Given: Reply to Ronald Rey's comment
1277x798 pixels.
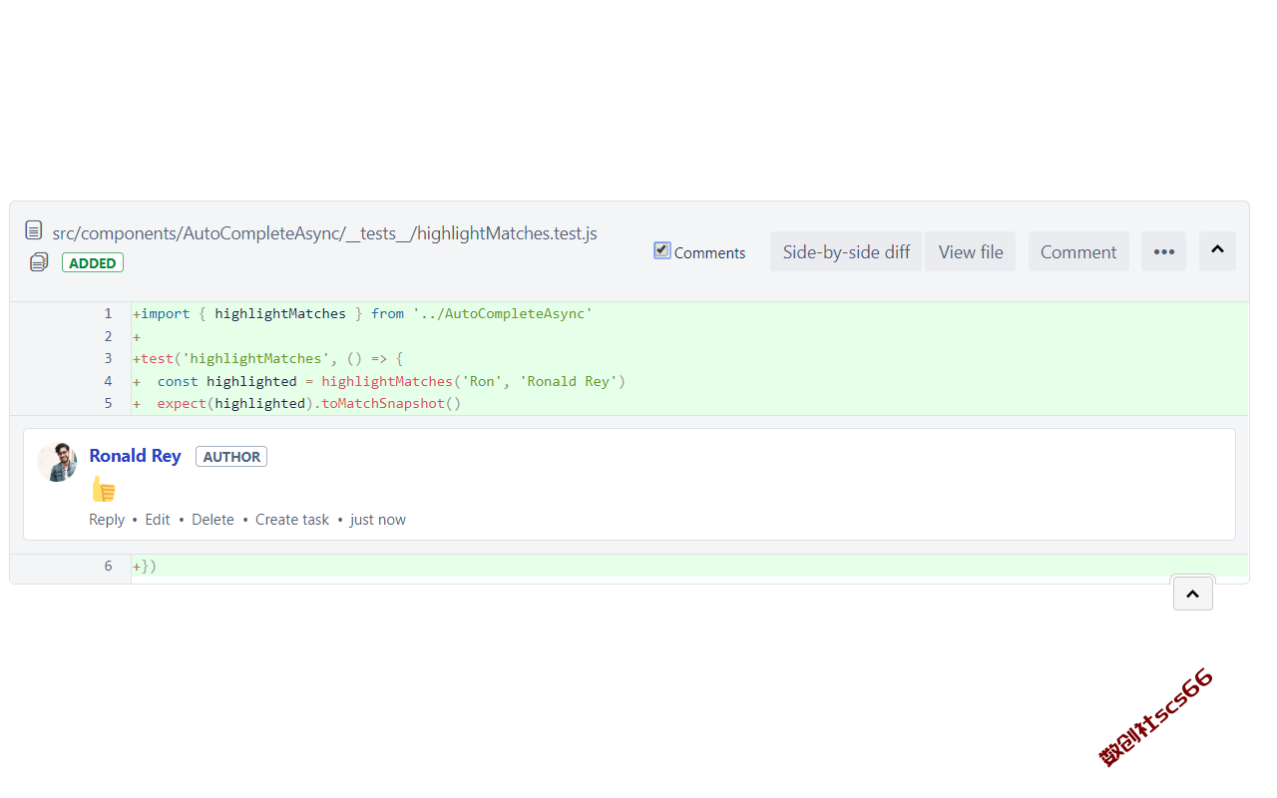Looking at the screenshot, I should (107, 520).
